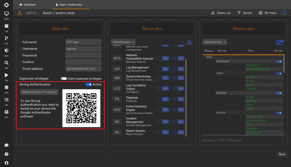Switch to the Dashboard tab

(x=27, y=5)
